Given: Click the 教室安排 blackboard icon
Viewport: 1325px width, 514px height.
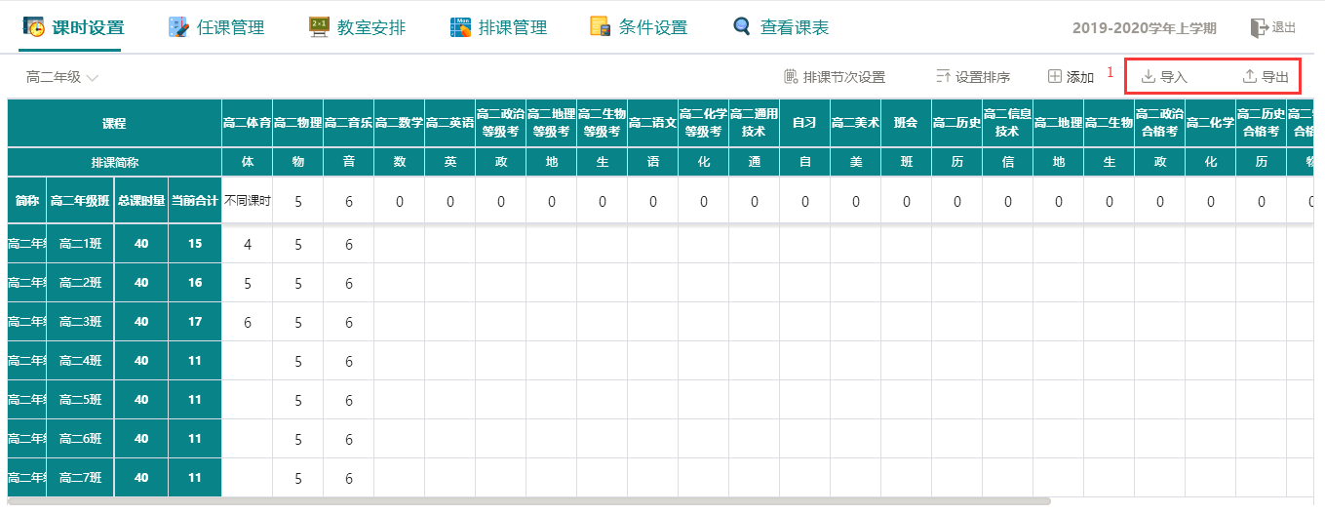Looking at the screenshot, I should click(x=319, y=27).
